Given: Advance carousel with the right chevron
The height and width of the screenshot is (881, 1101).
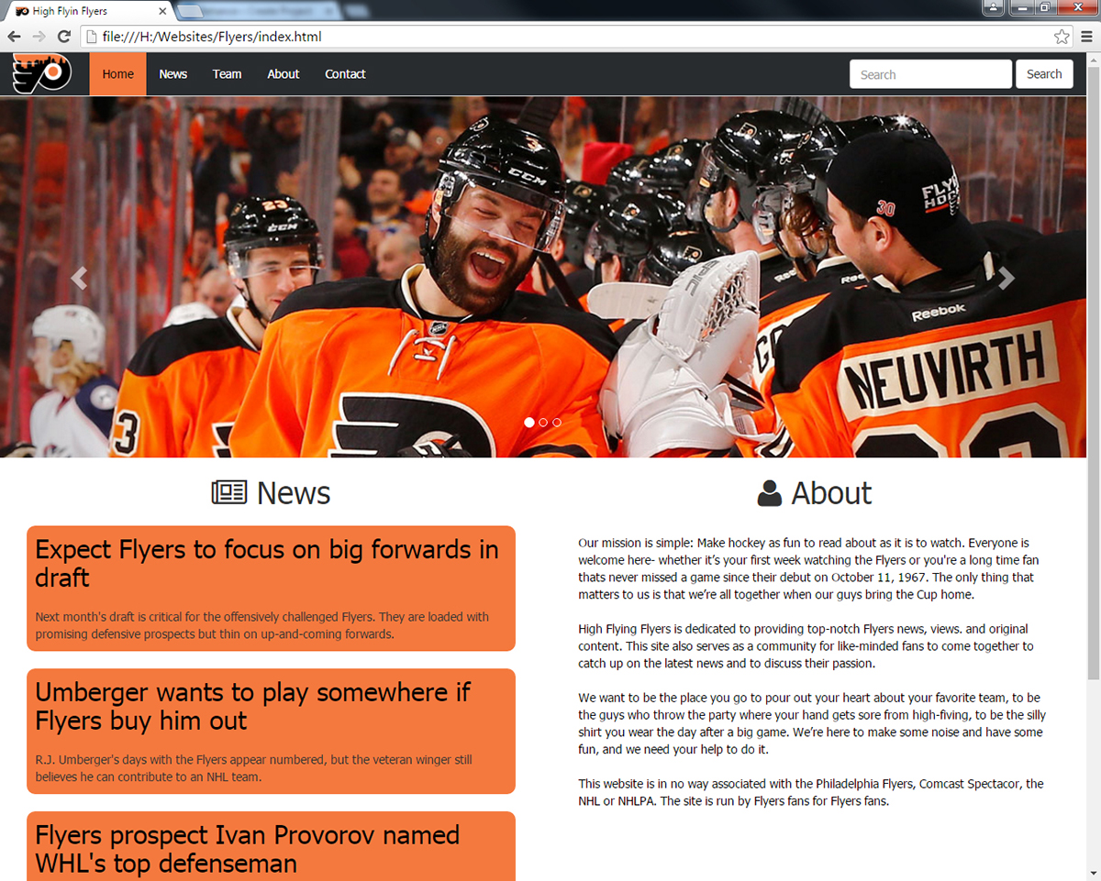Looking at the screenshot, I should click(1006, 278).
